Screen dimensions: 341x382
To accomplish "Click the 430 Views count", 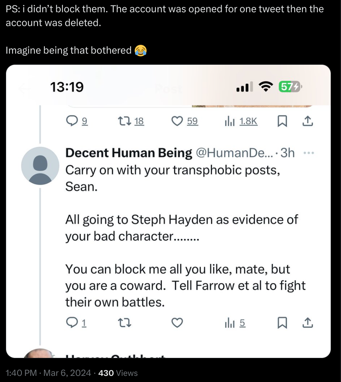I will (x=118, y=373).
